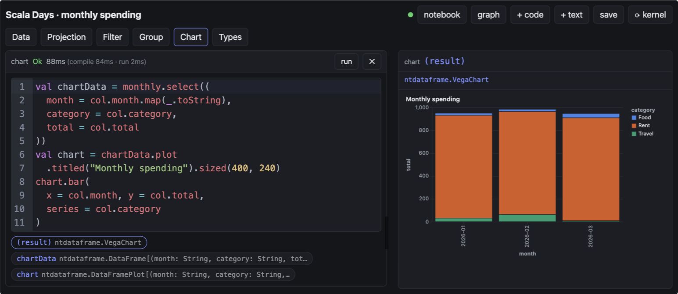
Task: Open the Group tab
Action: pos(151,37)
